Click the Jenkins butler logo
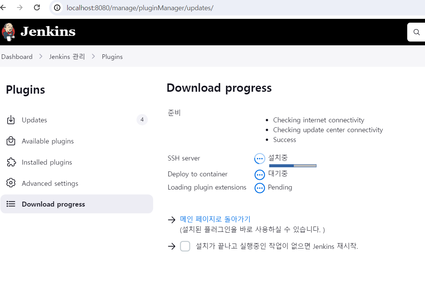Viewport: 425px width, 290px height. click(x=8, y=32)
